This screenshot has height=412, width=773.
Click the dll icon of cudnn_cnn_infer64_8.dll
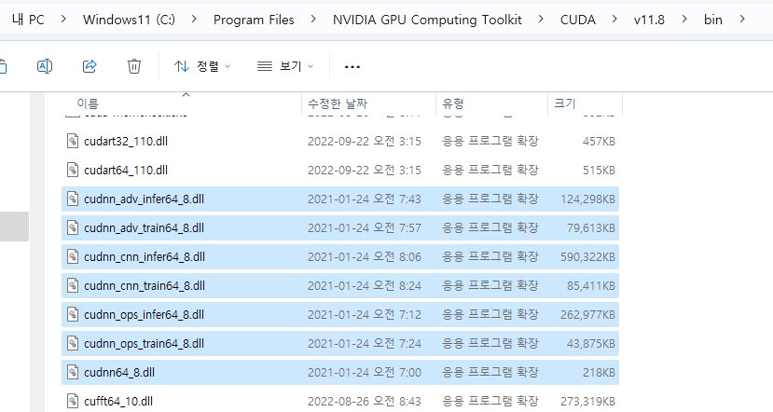coord(73,256)
